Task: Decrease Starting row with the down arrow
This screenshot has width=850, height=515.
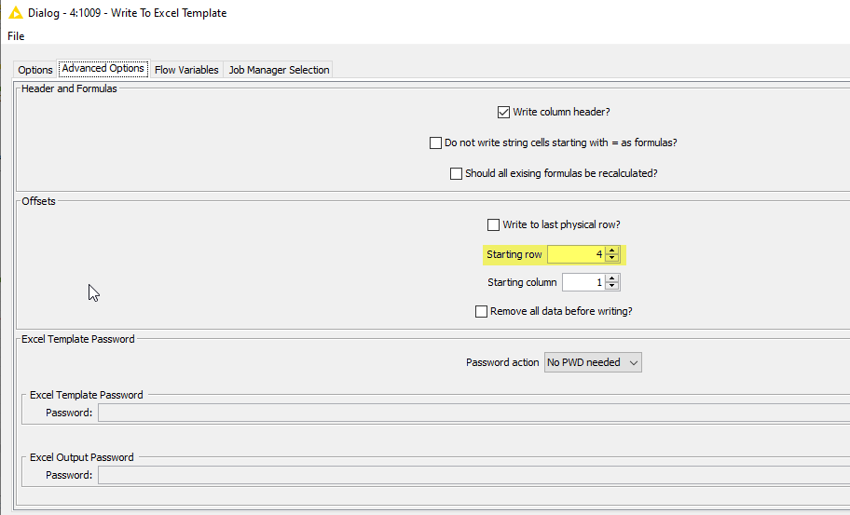Action: [611, 259]
